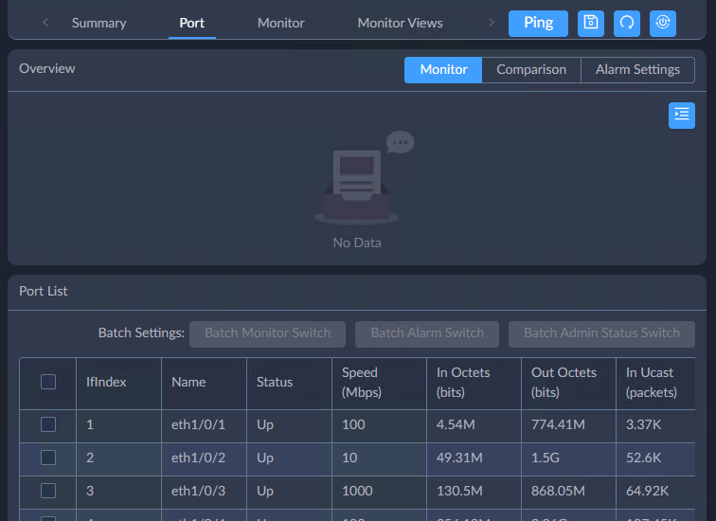This screenshot has height=521, width=716.
Task: Switch to the Monitor Views tab
Action: tap(400, 23)
